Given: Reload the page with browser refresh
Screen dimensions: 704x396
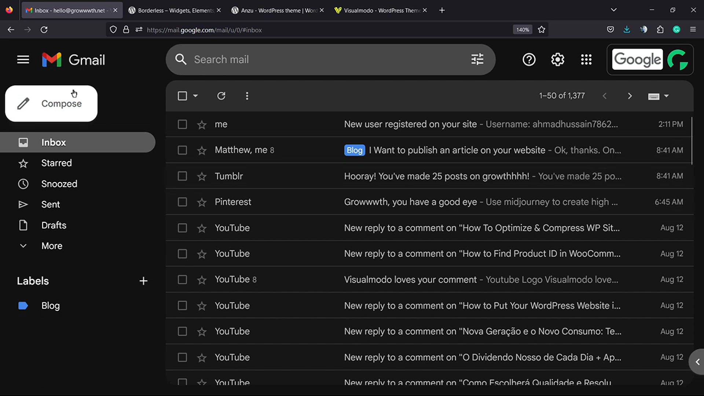Looking at the screenshot, I should 44,30.
